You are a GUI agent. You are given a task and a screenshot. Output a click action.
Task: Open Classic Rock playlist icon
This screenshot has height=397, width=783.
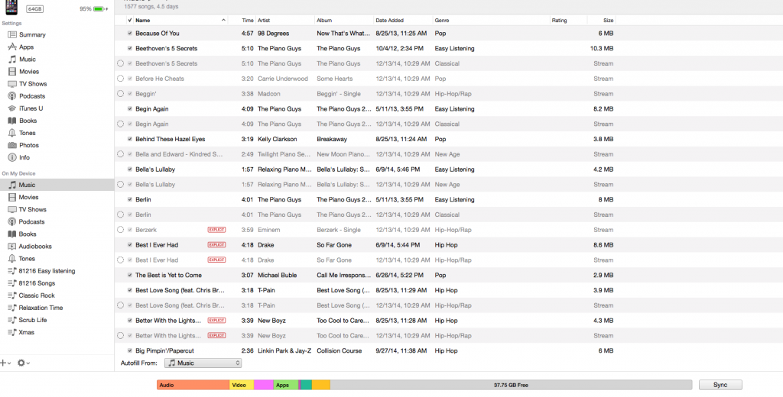(x=12, y=295)
